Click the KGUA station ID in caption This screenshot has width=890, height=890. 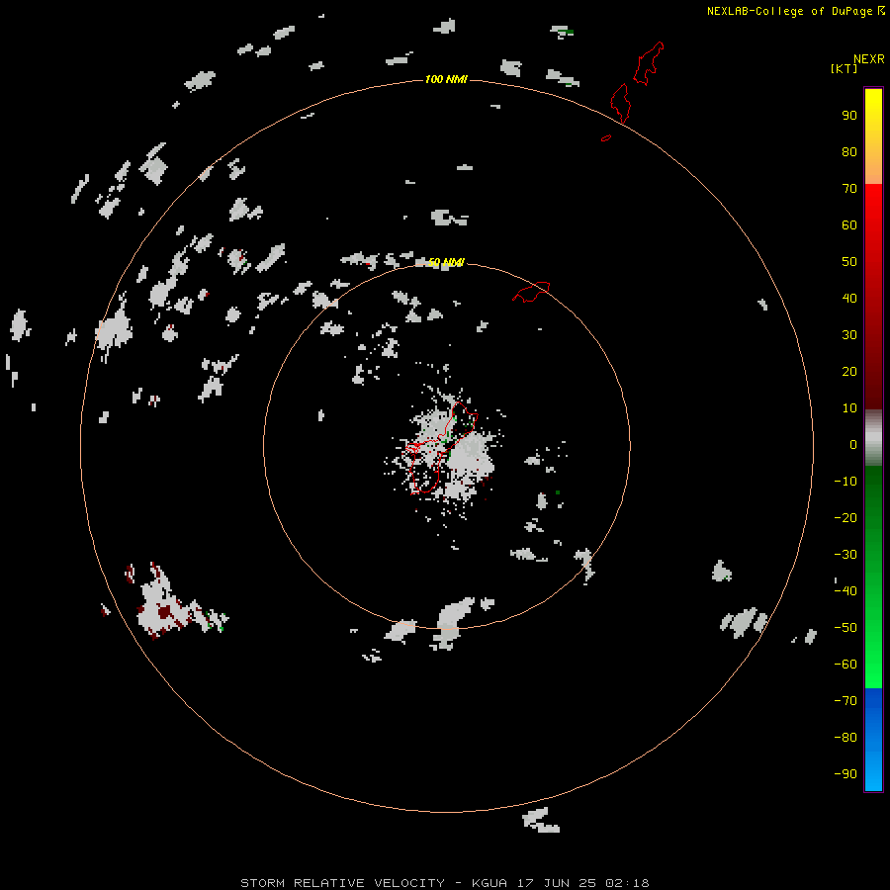pyautogui.click(x=489, y=883)
